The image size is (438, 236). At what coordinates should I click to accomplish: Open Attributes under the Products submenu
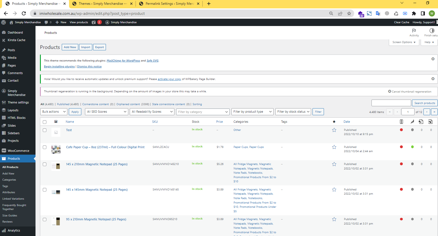9,192
